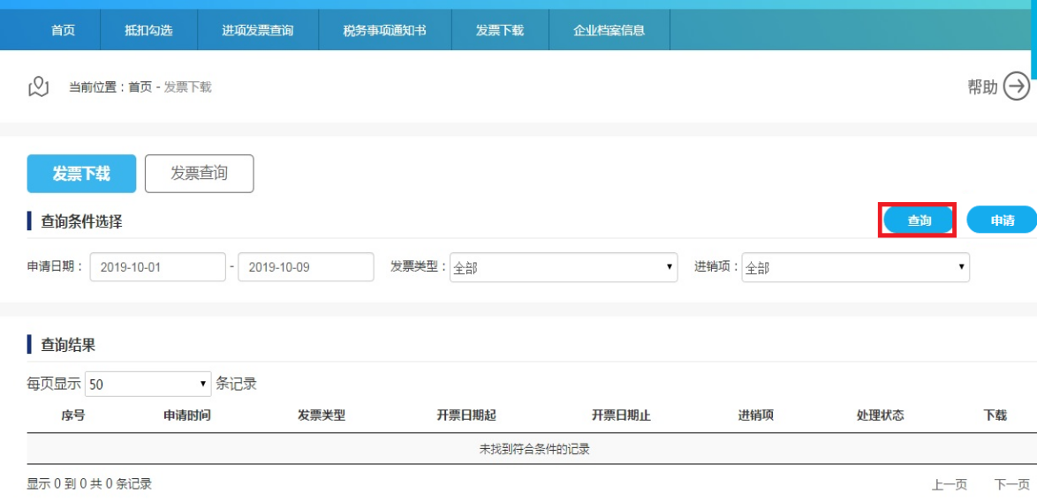The width and height of the screenshot is (1037, 501).
Task: Select 税务事项通知书 in the navigation bar
Action: 384,30
